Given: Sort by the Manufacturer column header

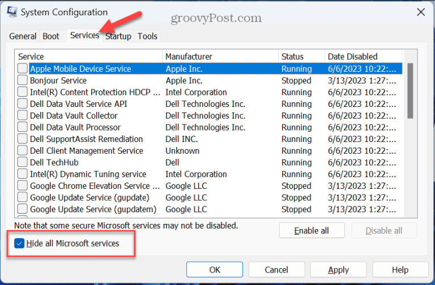Looking at the screenshot, I should point(220,57).
